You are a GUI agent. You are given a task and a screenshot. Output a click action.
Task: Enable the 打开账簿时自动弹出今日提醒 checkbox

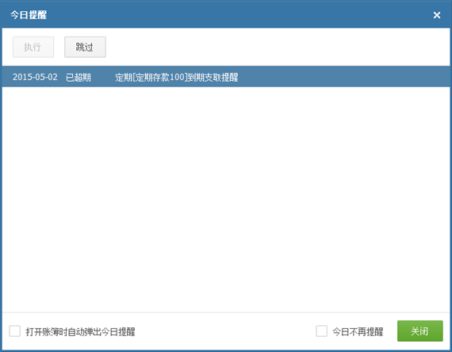pyautogui.click(x=15, y=331)
